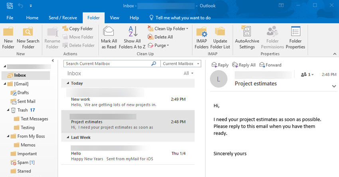Open the recipients count dropdown
Screen dimensions: 339x177
[x=307, y=75]
